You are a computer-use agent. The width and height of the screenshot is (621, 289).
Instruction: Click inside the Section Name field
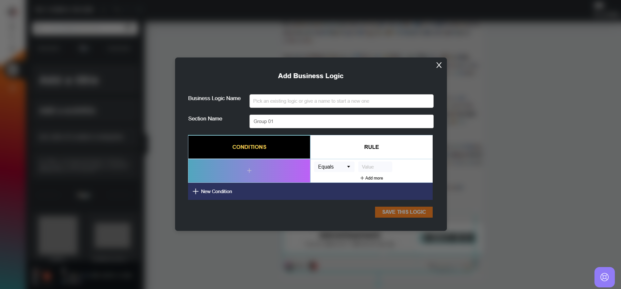coord(341,121)
